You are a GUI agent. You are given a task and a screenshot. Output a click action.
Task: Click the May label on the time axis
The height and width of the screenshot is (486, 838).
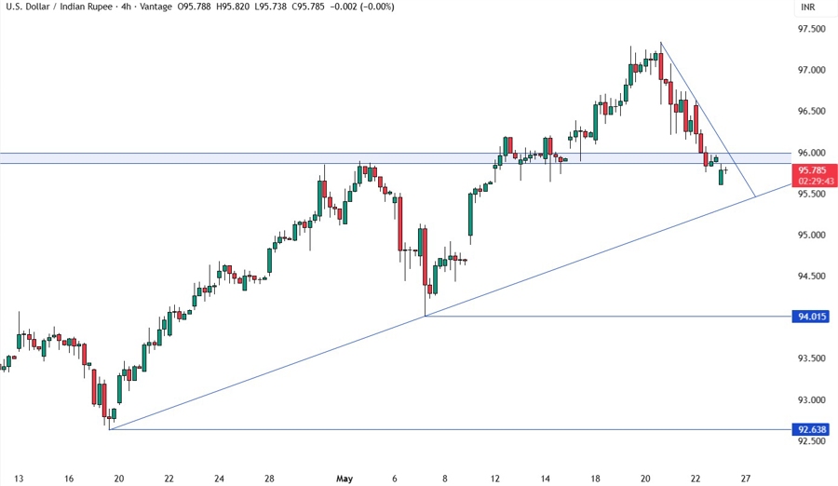[x=345, y=479]
